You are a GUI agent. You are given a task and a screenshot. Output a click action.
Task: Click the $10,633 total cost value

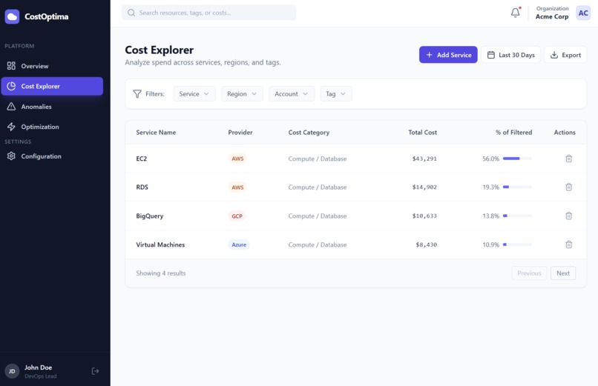point(424,216)
